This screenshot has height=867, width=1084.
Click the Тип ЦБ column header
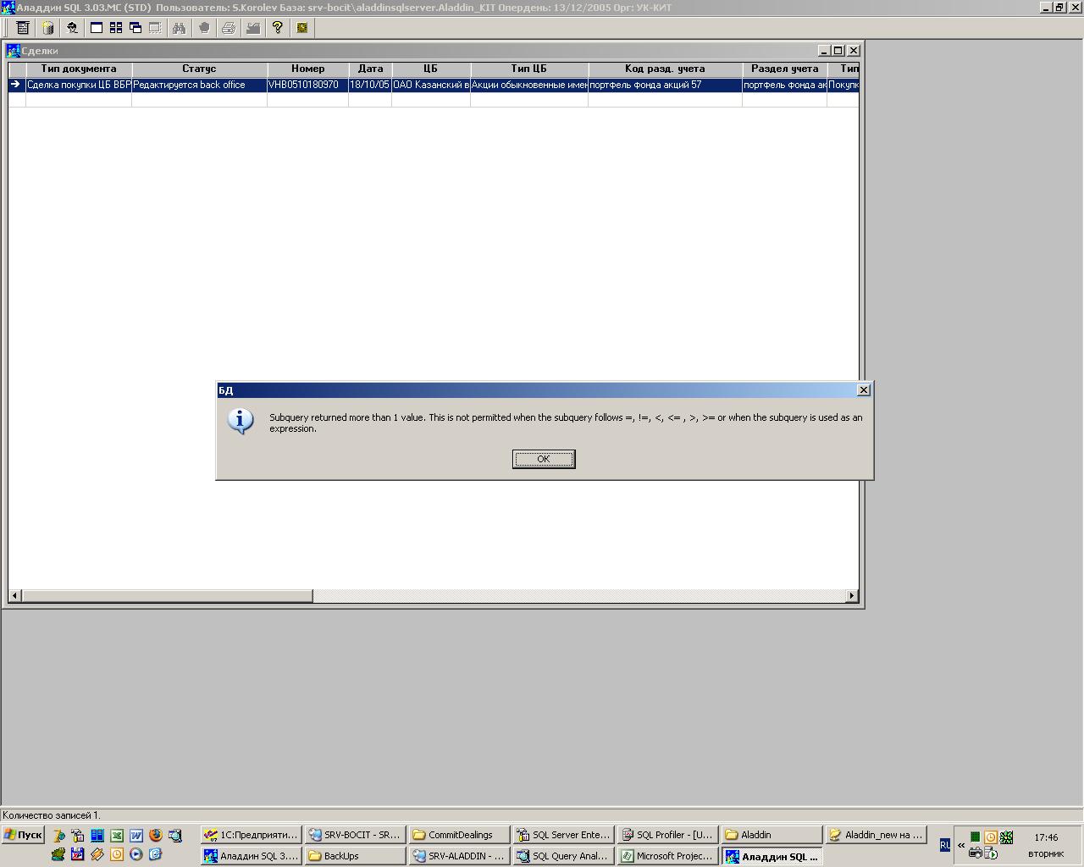[528, 69]
